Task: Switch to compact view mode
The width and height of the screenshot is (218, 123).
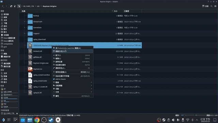Action: tap(15, 6)
